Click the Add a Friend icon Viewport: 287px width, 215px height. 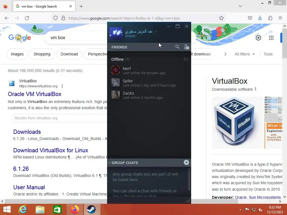186,47
